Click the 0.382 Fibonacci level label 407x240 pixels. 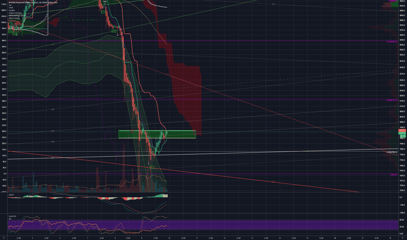coord(392,152)
